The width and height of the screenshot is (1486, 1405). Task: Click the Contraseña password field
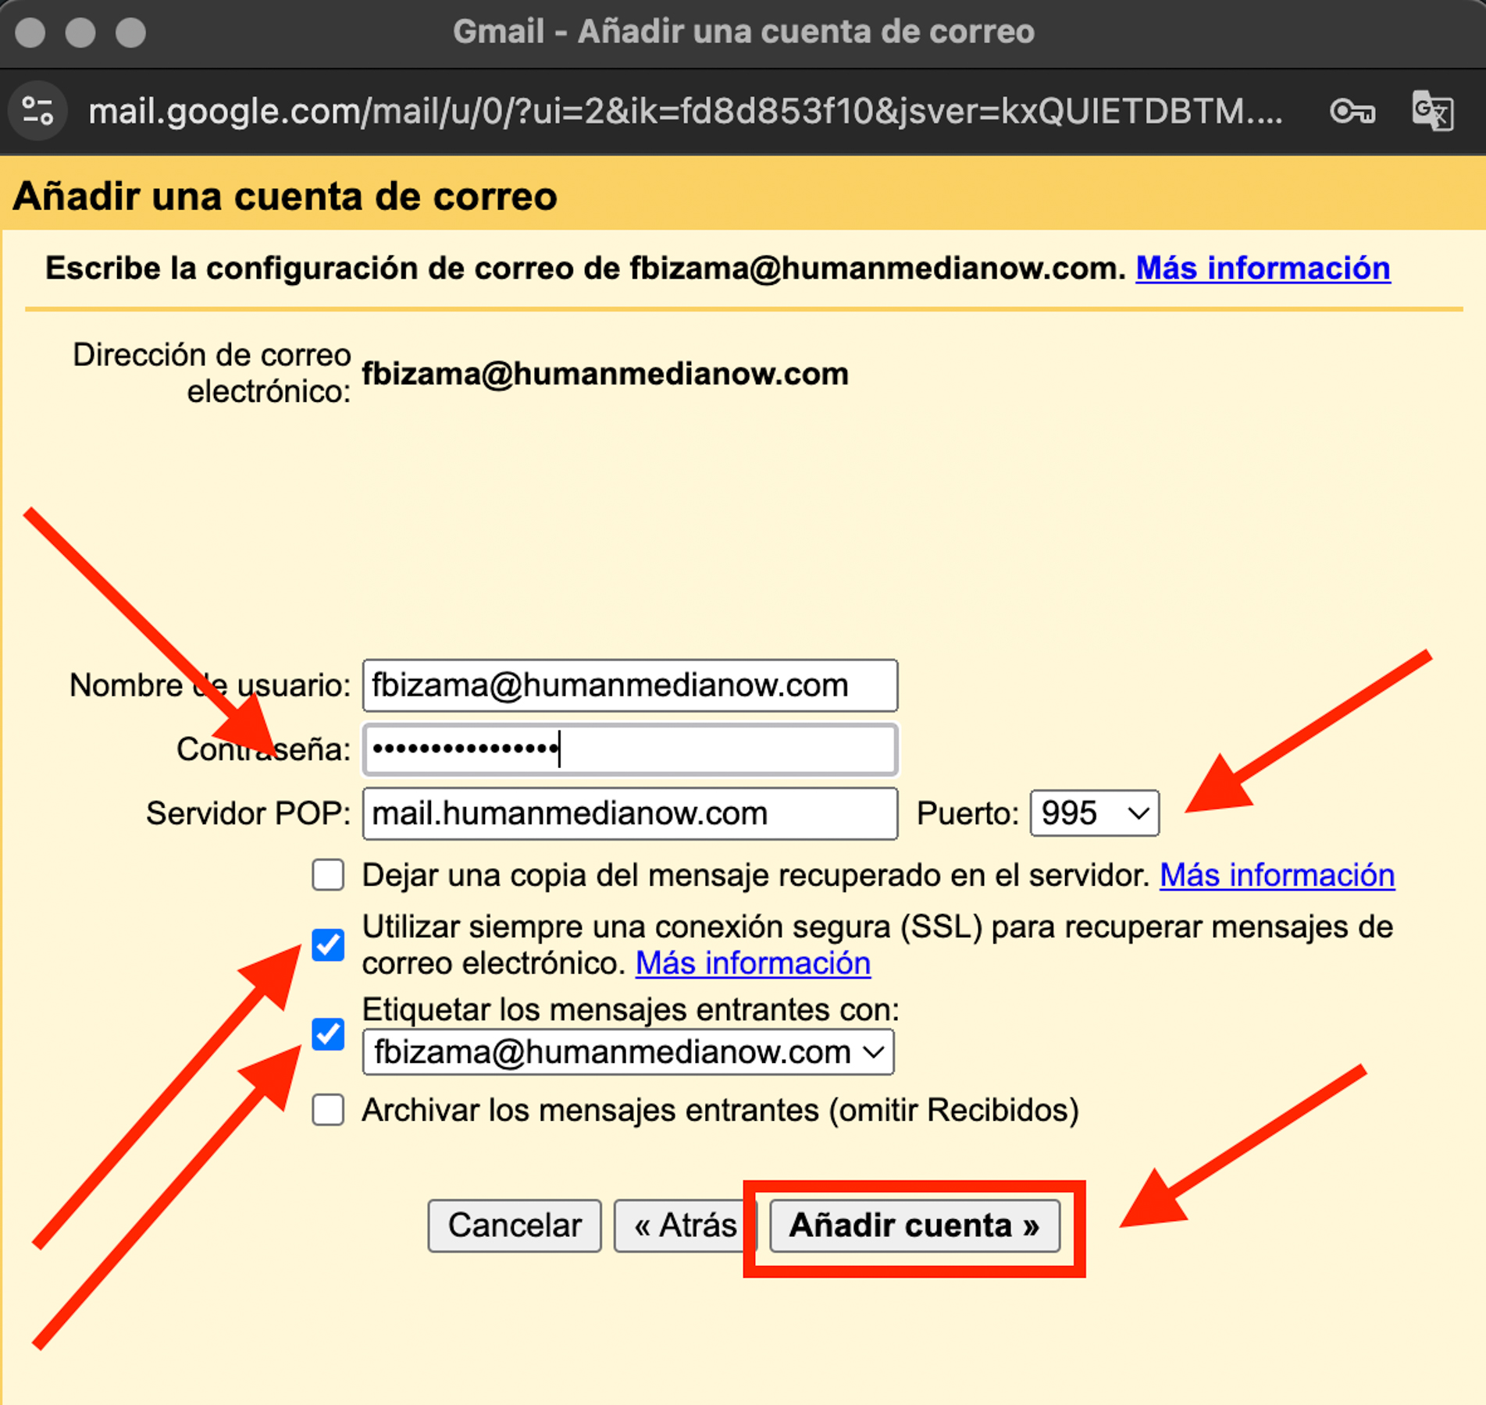[629, 749]
